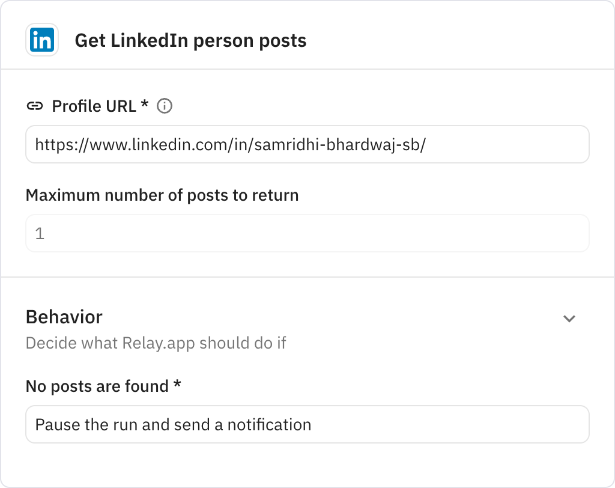Click inside the Profile URL text field
The width and height of the screenshot is (615, 488).
[307, 144]
